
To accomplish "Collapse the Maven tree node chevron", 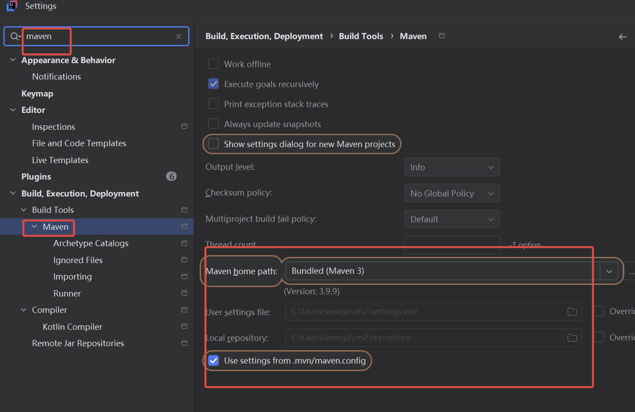I will [x=34, y=227].
